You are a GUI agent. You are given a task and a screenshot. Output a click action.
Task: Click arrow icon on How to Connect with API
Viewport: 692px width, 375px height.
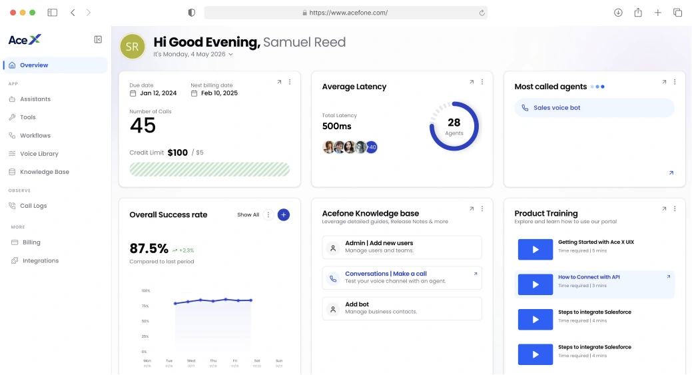coord(669,277)
